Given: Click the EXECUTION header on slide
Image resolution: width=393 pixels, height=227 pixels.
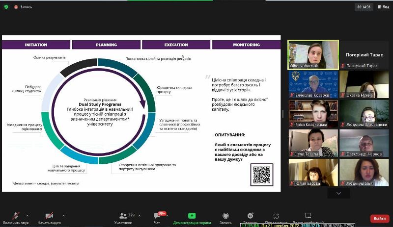Looking at the screenshot, I should point(176,45).
